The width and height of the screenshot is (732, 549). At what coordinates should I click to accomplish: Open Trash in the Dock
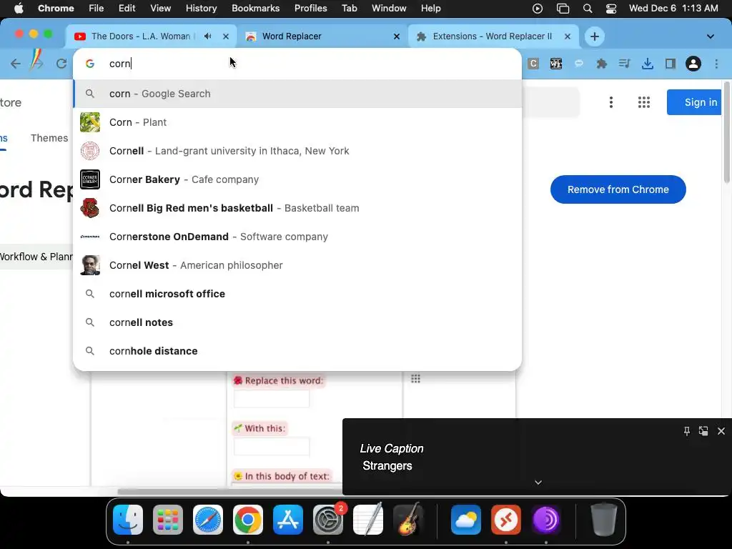[x=604, y=520]
